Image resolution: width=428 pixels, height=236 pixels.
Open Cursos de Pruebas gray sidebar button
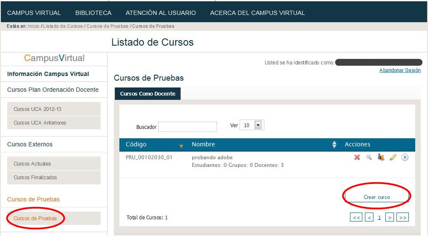[x=54, y=218]
